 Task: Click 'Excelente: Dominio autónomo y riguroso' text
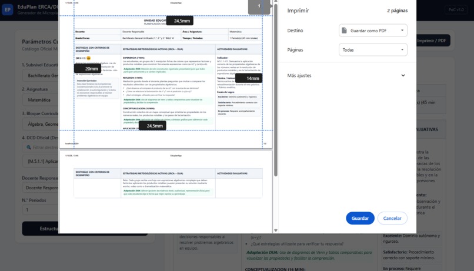coord(412,238)
